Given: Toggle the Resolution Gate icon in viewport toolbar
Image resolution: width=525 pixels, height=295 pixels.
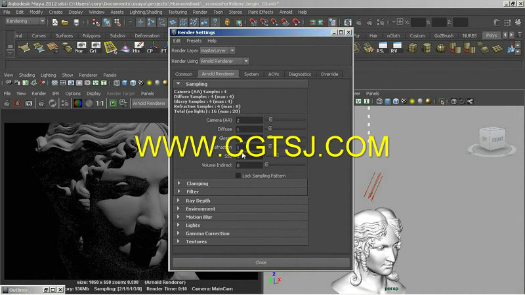Looking at the screenshot, I should tap(71, 83).
